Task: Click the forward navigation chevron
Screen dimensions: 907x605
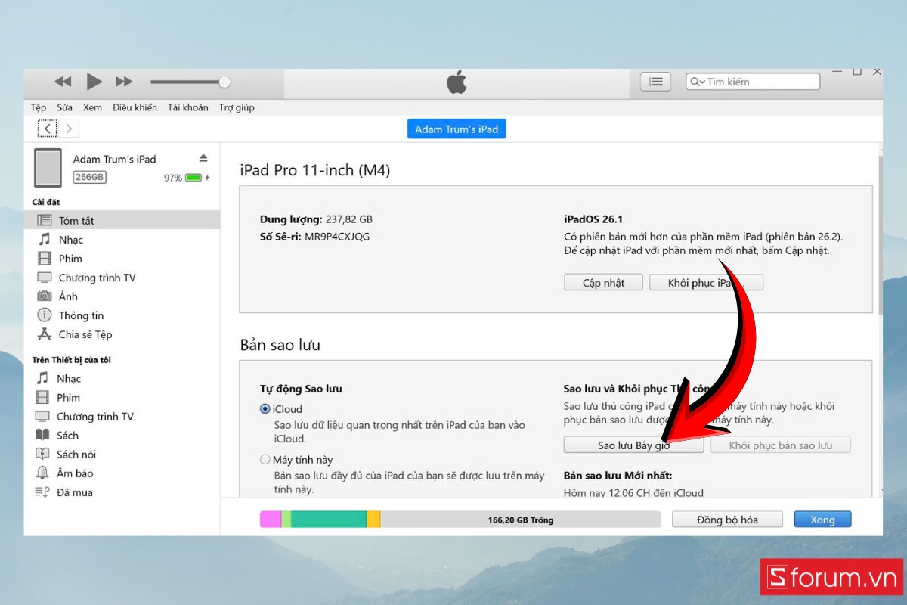Action: 68,128
